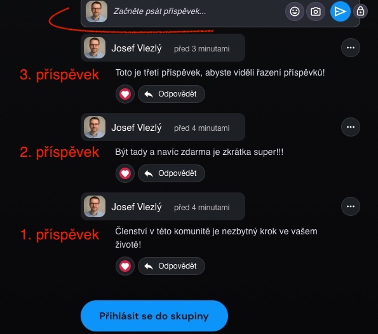The width and height of the screenshot is (378, 334).
Task: Focus the "Začněte psát příspěvek..." field
Action: (x=196, y=11)
